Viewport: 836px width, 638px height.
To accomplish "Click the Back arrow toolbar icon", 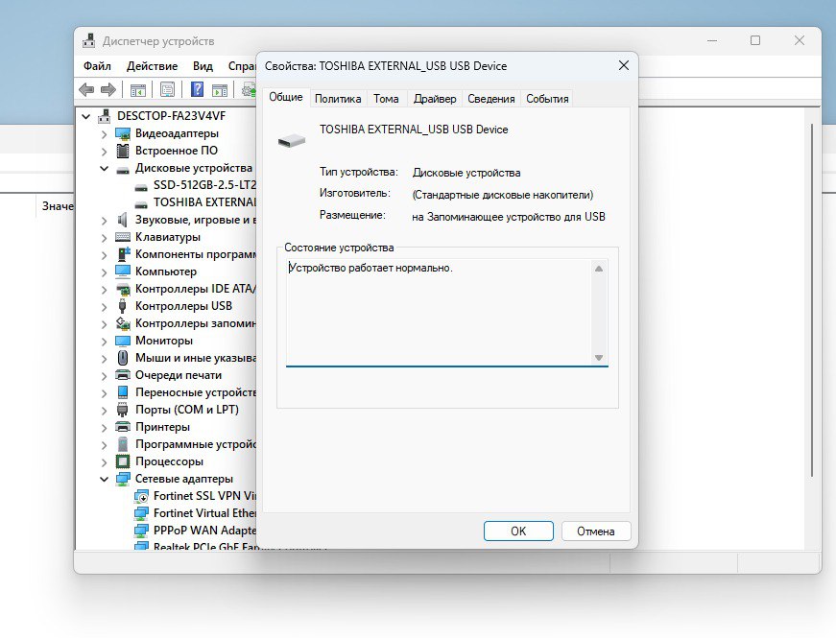I will [86, 90].
